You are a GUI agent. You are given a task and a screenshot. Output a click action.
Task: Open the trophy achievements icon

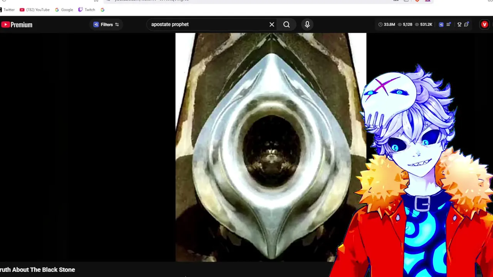[x=459, y=24]
